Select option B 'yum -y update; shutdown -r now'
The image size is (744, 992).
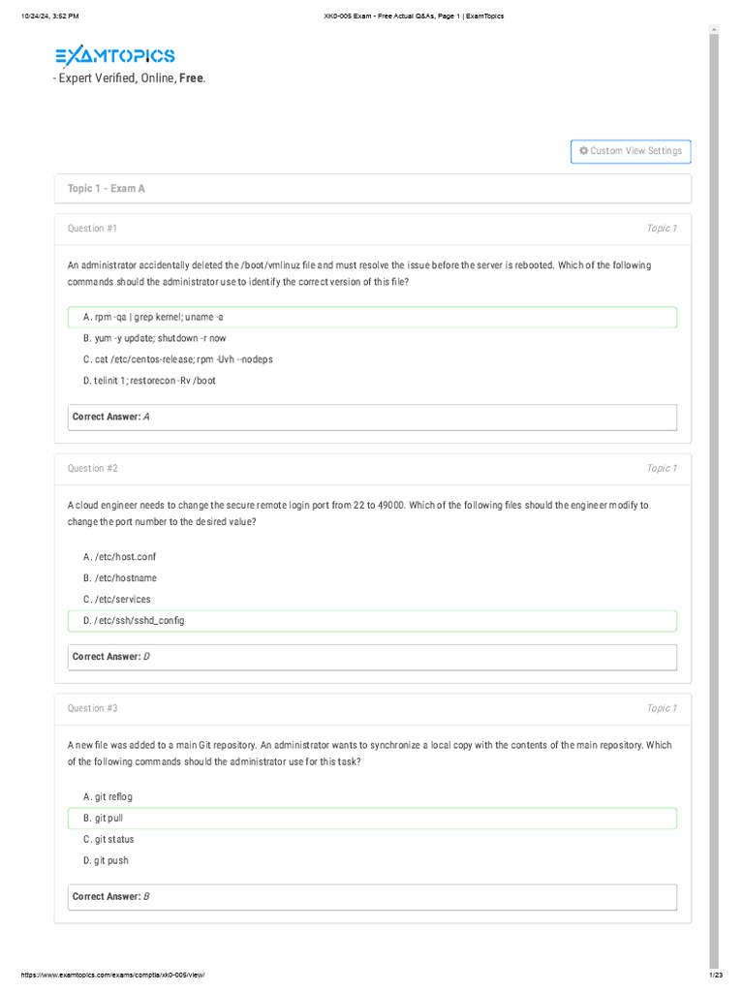click(155, 338)
